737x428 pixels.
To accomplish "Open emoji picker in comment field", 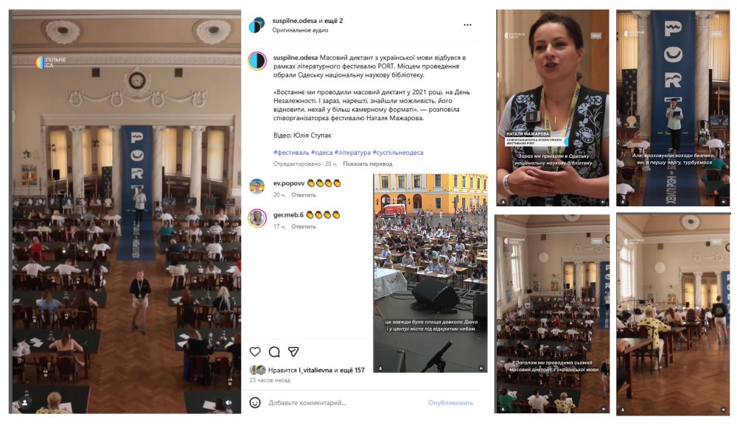I will 255,403.
